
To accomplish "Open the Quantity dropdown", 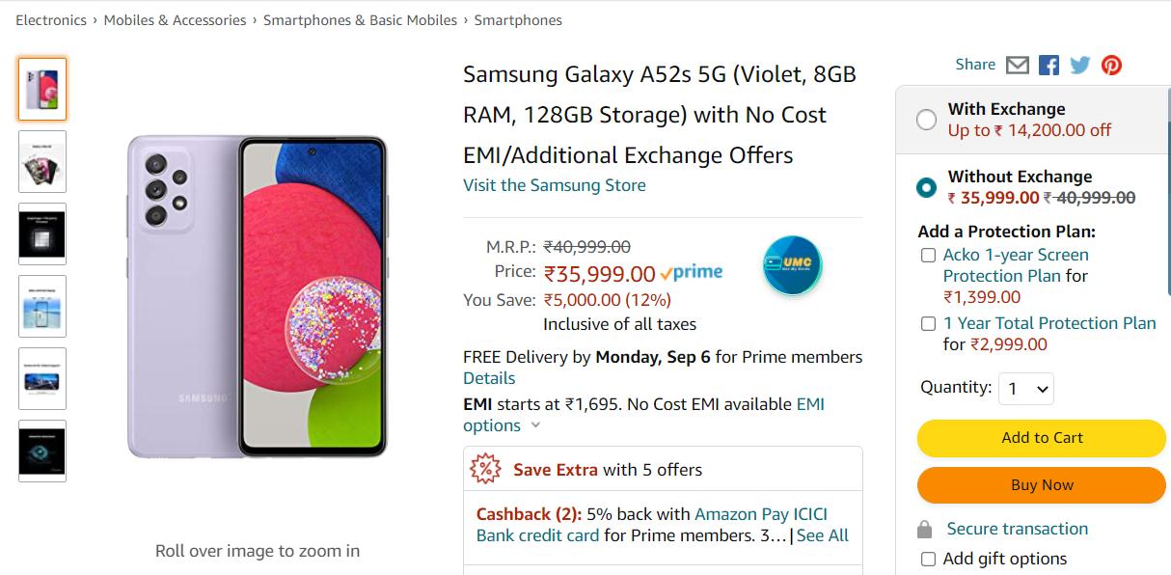I will point(1026,389).
